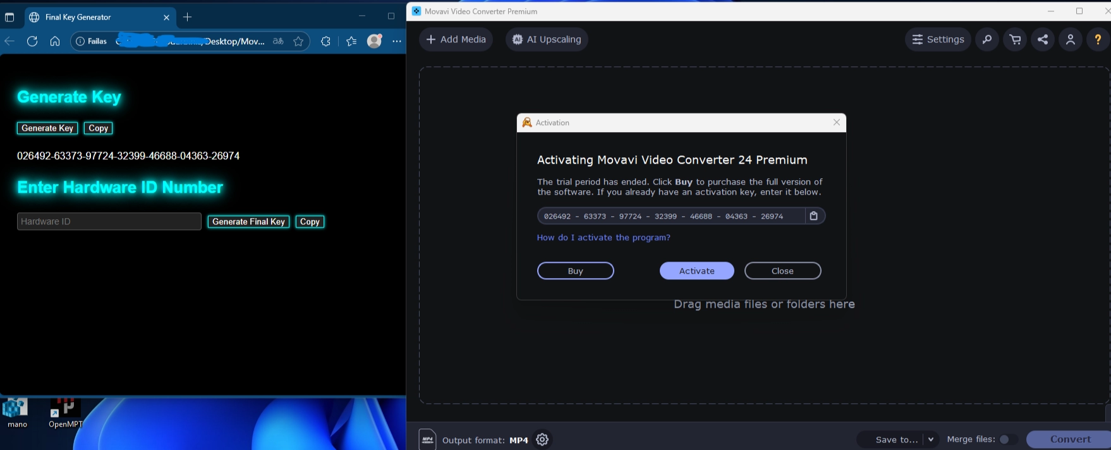Open the AI Upscaling tool
The image size is (1111, 450).
pyautogui.click(x=547, y=39)
